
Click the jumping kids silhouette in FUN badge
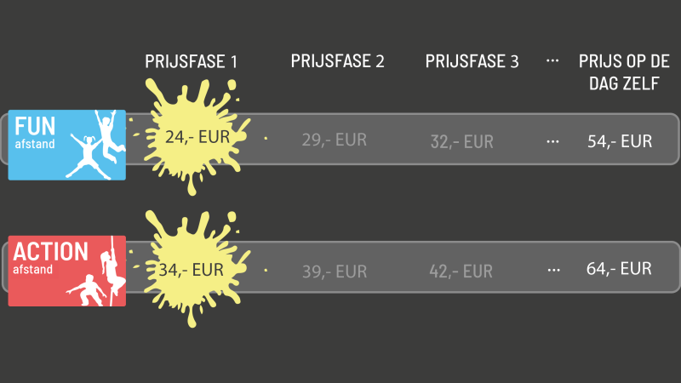(96, 145)
